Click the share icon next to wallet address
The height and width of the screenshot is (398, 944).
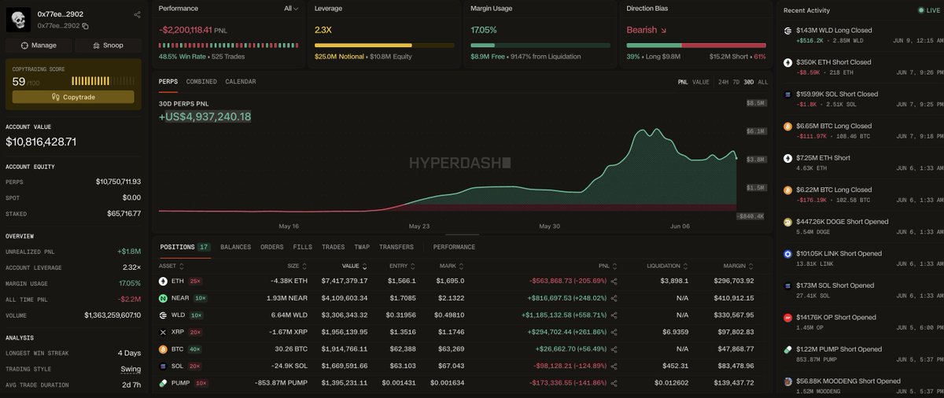138,14
